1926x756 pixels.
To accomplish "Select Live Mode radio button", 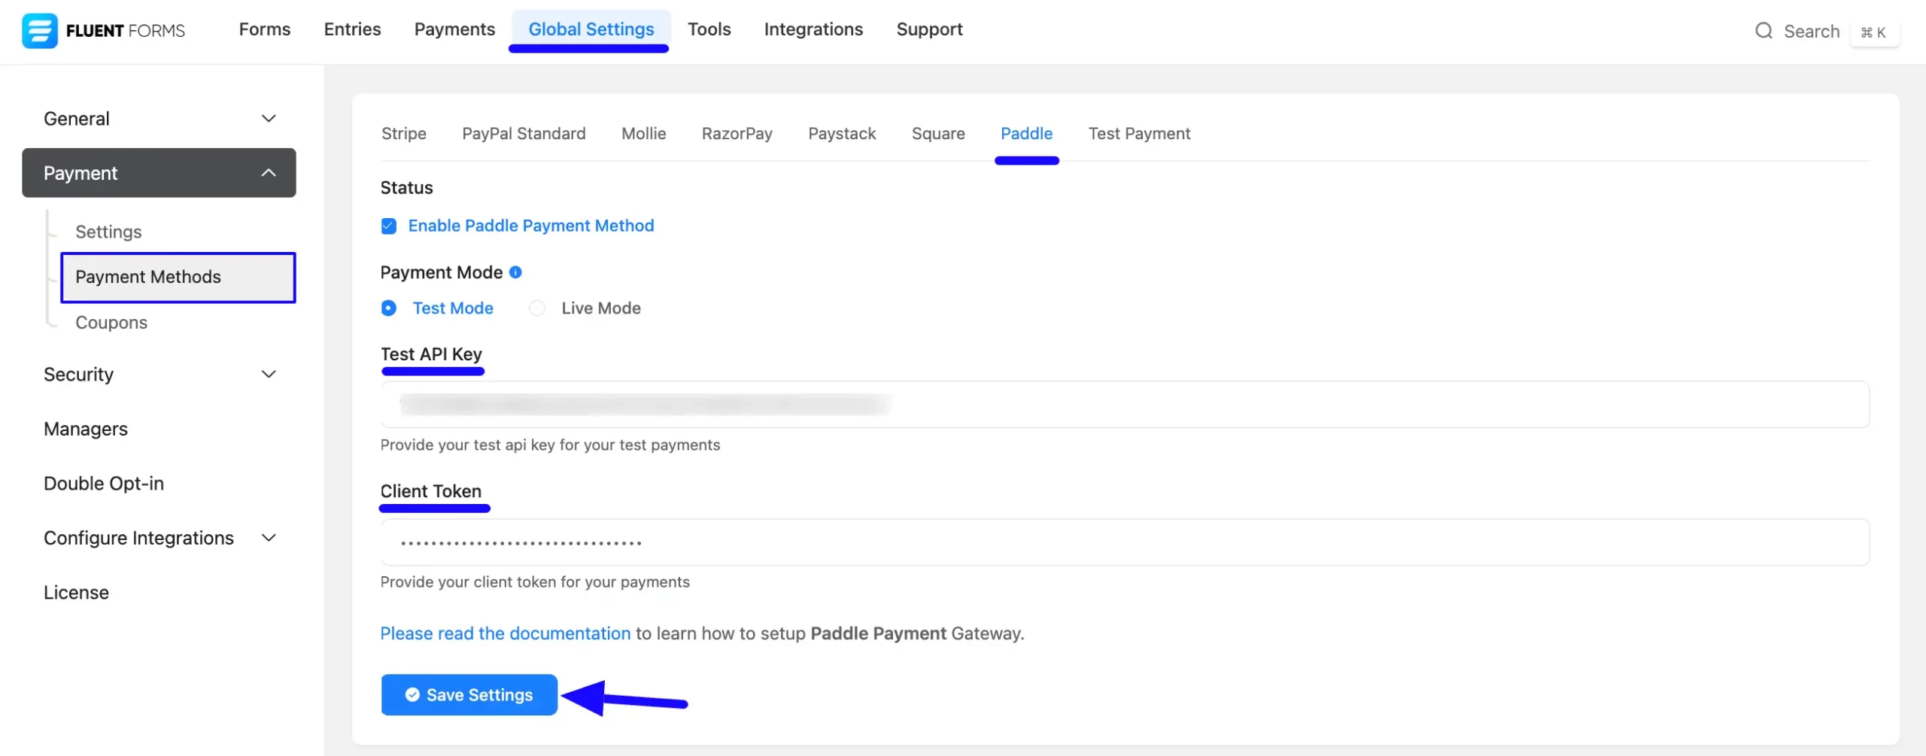I will 537,308.
